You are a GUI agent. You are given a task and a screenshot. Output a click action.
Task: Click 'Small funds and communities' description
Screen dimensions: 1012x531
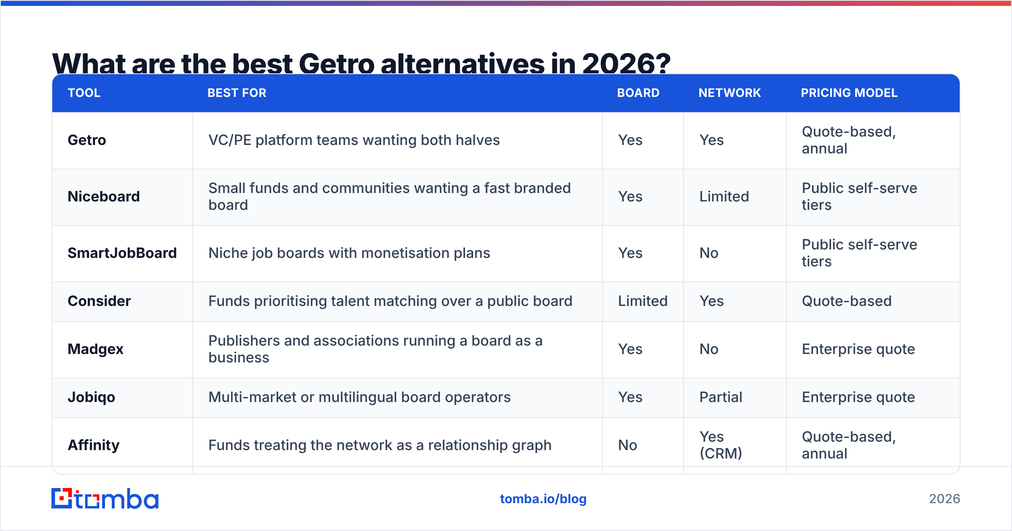coord(390,196)
